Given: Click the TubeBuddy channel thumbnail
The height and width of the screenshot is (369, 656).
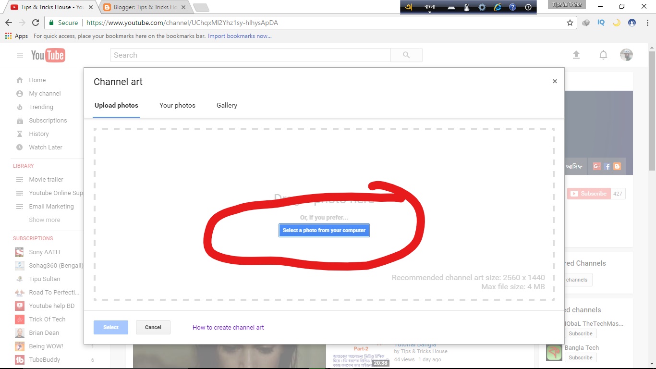Looking at the screenshot, I should (x=20, y=360).
